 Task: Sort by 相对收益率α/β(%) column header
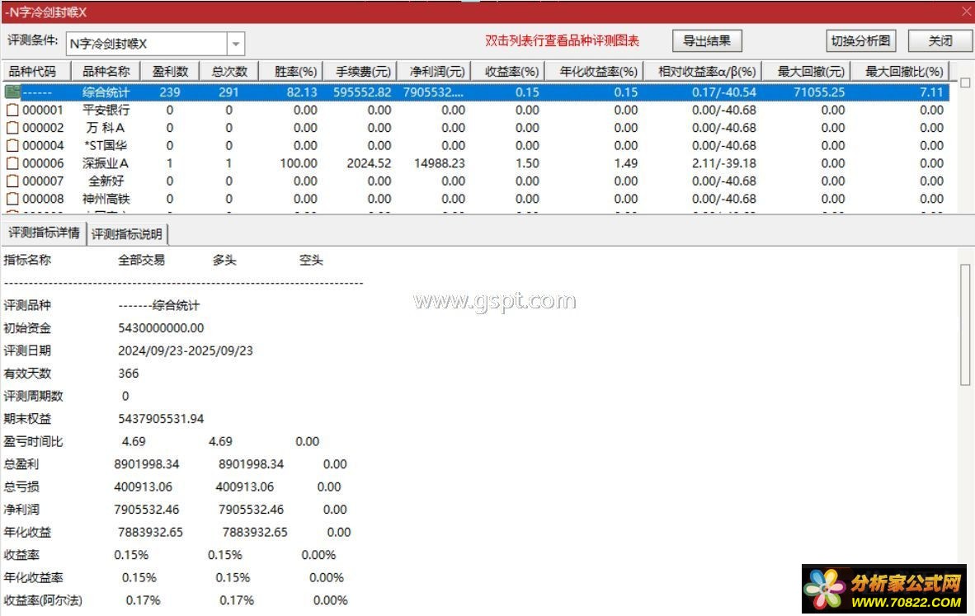click(703, 72)
